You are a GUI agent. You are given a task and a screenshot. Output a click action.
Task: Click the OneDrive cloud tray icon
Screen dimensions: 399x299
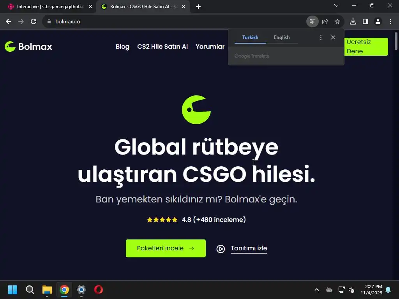[x=329, y=290]
